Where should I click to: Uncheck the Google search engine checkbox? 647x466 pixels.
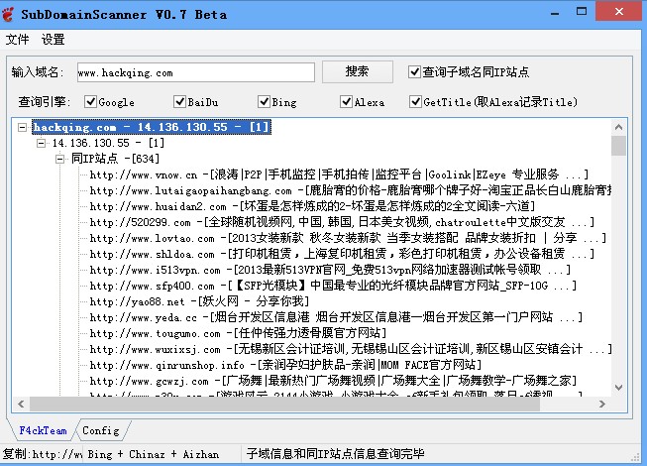[x=91, y=101]
